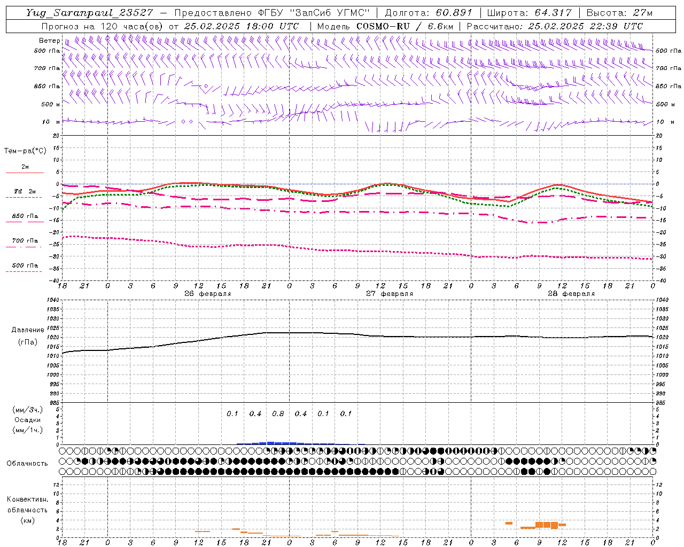684x547 pixels.
Task: Select the Td 2м legend label
Action: (x=25, y=191)
